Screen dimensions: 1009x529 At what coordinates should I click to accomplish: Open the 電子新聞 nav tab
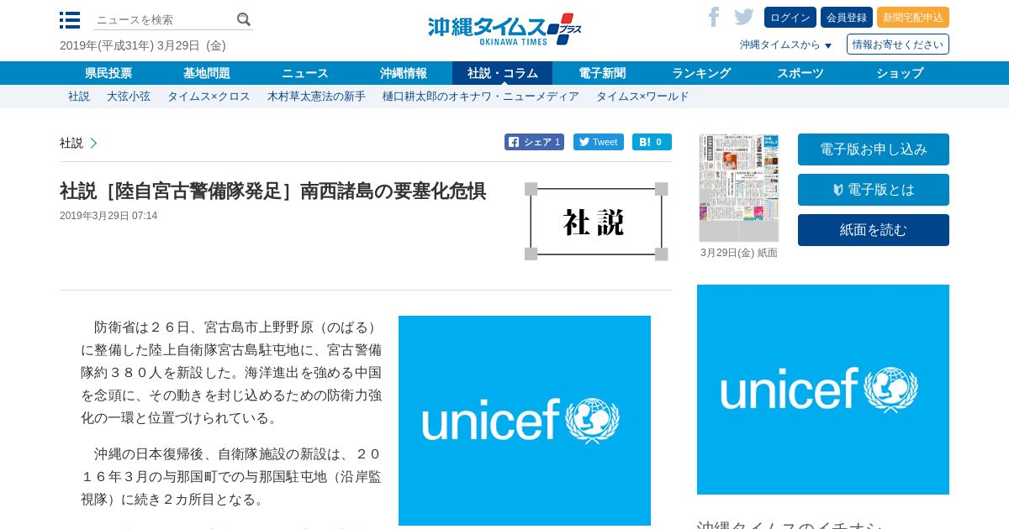coord(602,73)
